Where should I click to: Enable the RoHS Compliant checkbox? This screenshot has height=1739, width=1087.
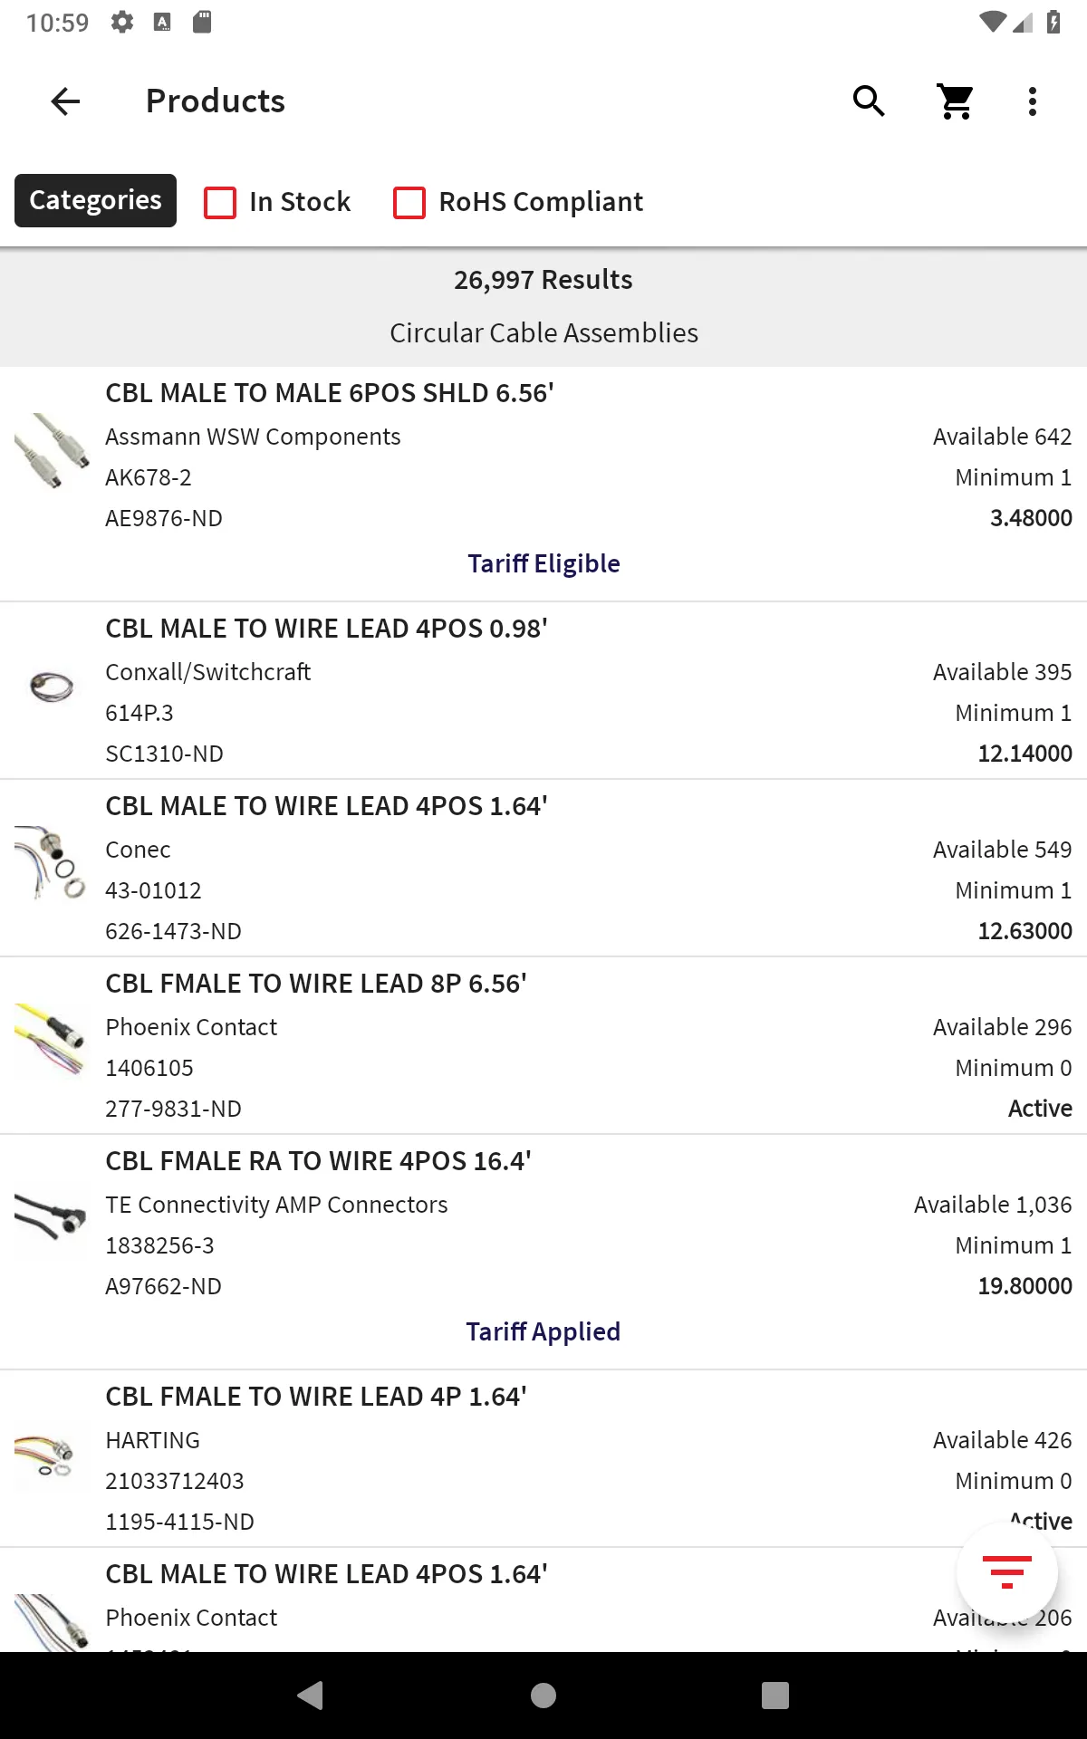tap(409, 202)
